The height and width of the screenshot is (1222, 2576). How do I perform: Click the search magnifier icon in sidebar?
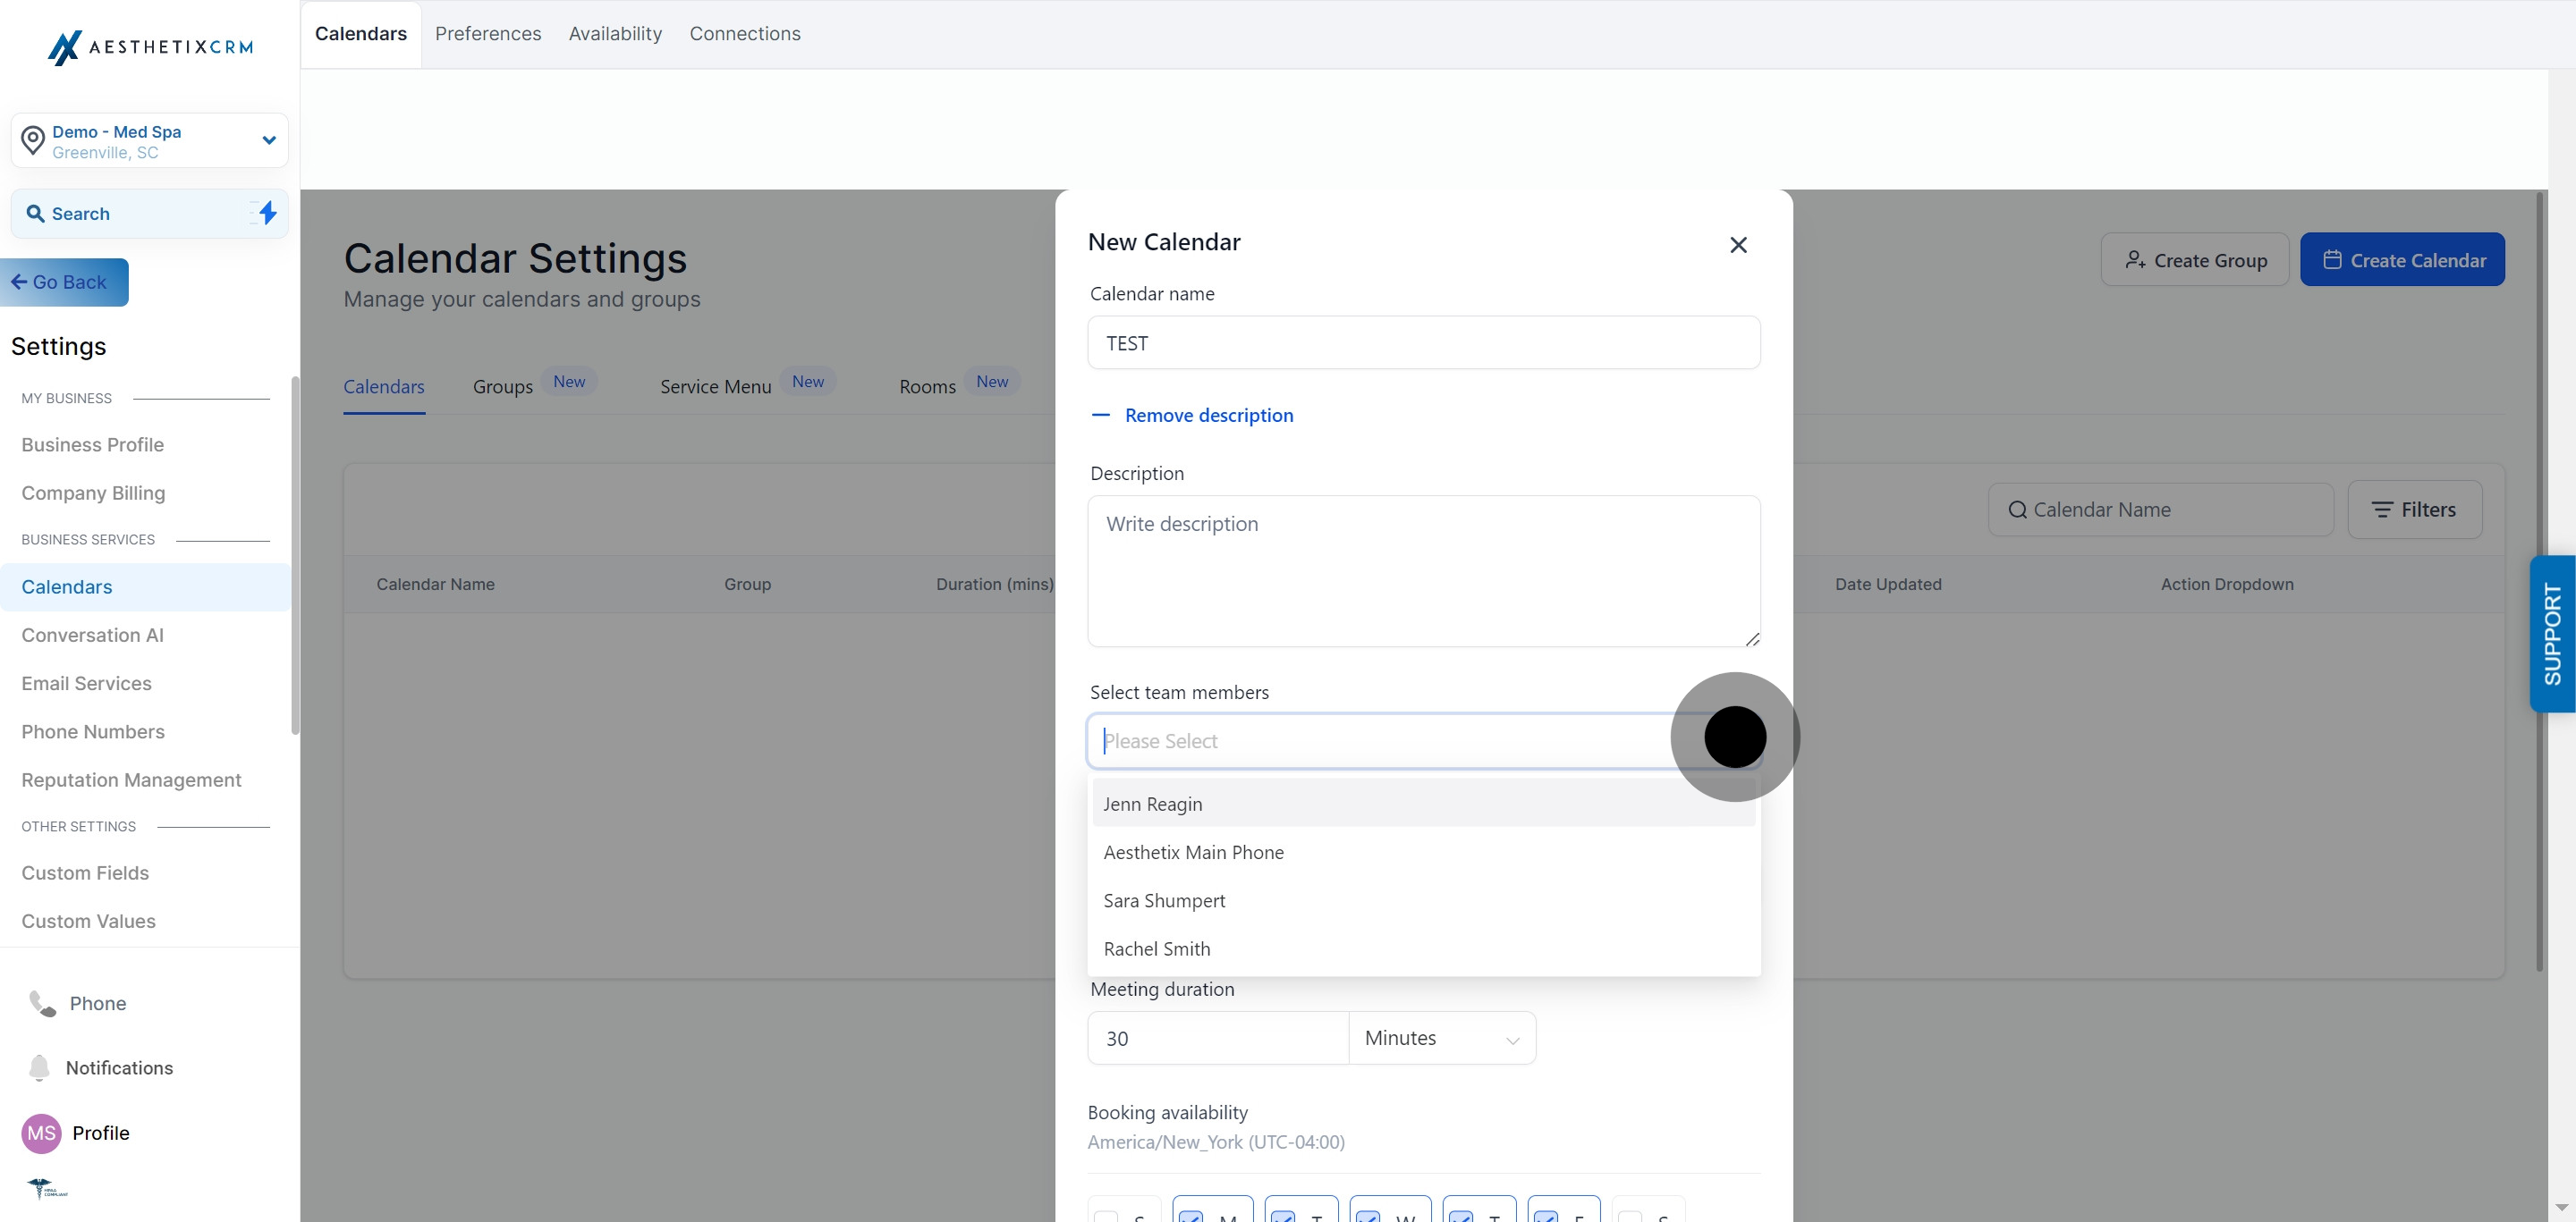click(35, 214)
